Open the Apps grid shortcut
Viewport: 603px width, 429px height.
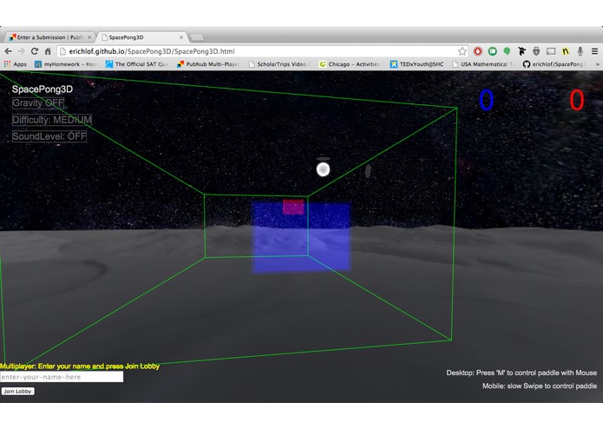pyautogui.click(x=16, y=64)
